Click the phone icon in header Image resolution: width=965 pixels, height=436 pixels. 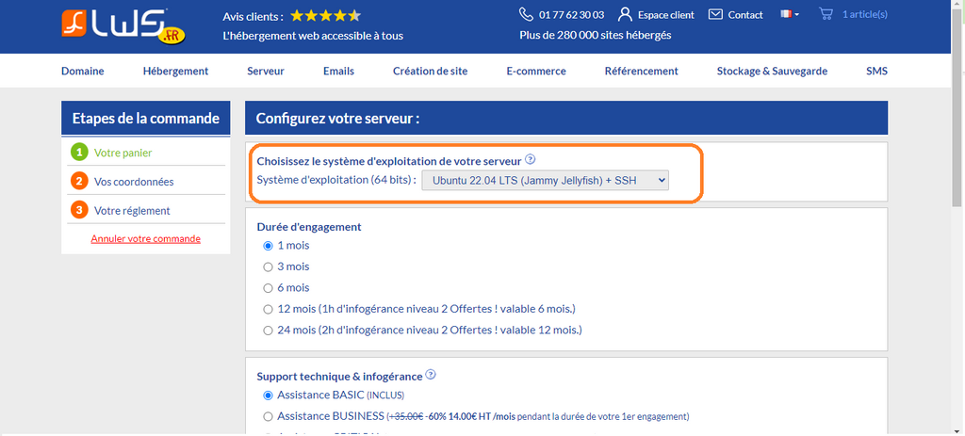pos(526,14)
